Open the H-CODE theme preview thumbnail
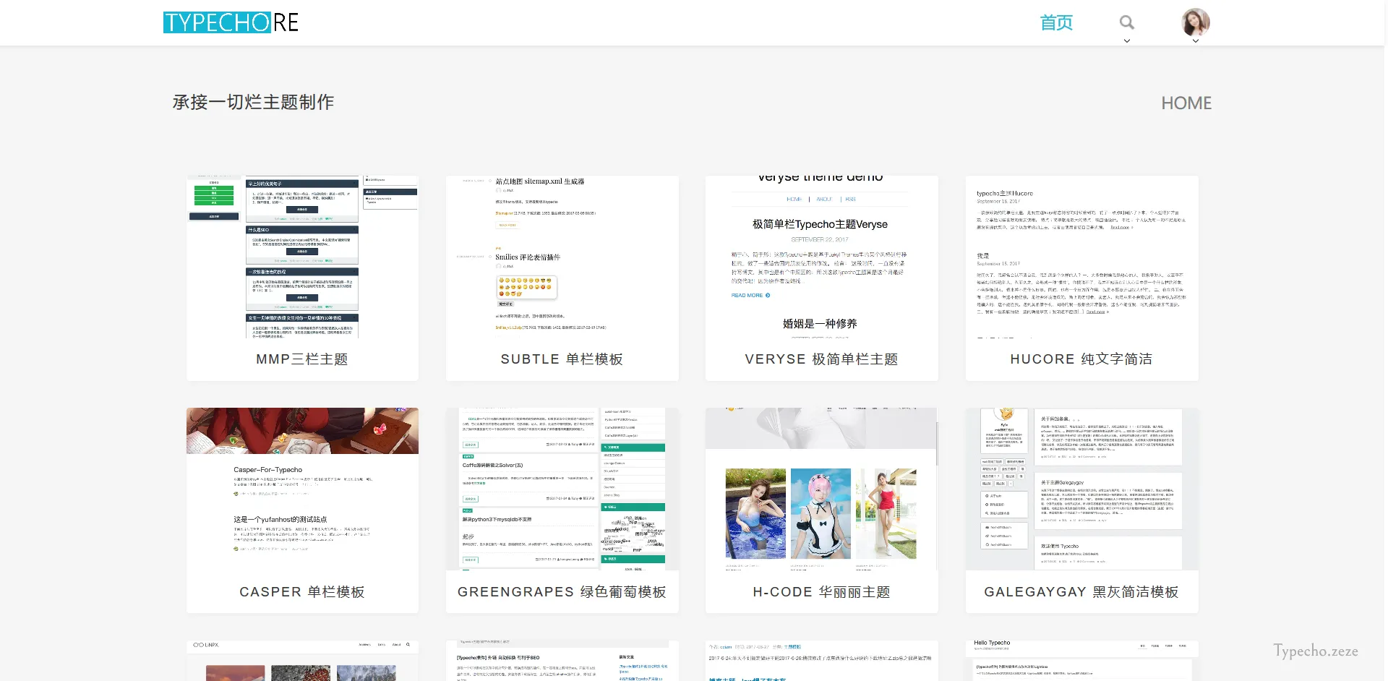Image resolution: width=1388 pixels, height=681 pixels. [x=821, y=489]
